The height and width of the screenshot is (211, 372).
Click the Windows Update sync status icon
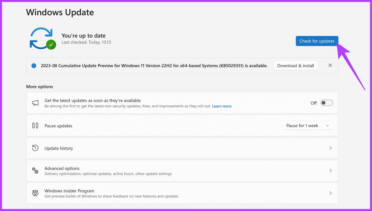(x=43, y=38)
